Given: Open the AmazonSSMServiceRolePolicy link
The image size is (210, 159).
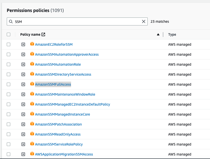Looking at the screenshot, I should pyautogui.click(x=59, y=144).
